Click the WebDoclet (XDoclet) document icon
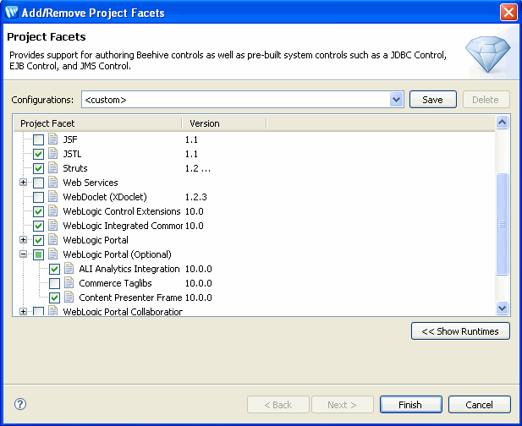Image resolution: width=522 pixels, height=426 pixels. pyautogui.click(x=52, y=196)
